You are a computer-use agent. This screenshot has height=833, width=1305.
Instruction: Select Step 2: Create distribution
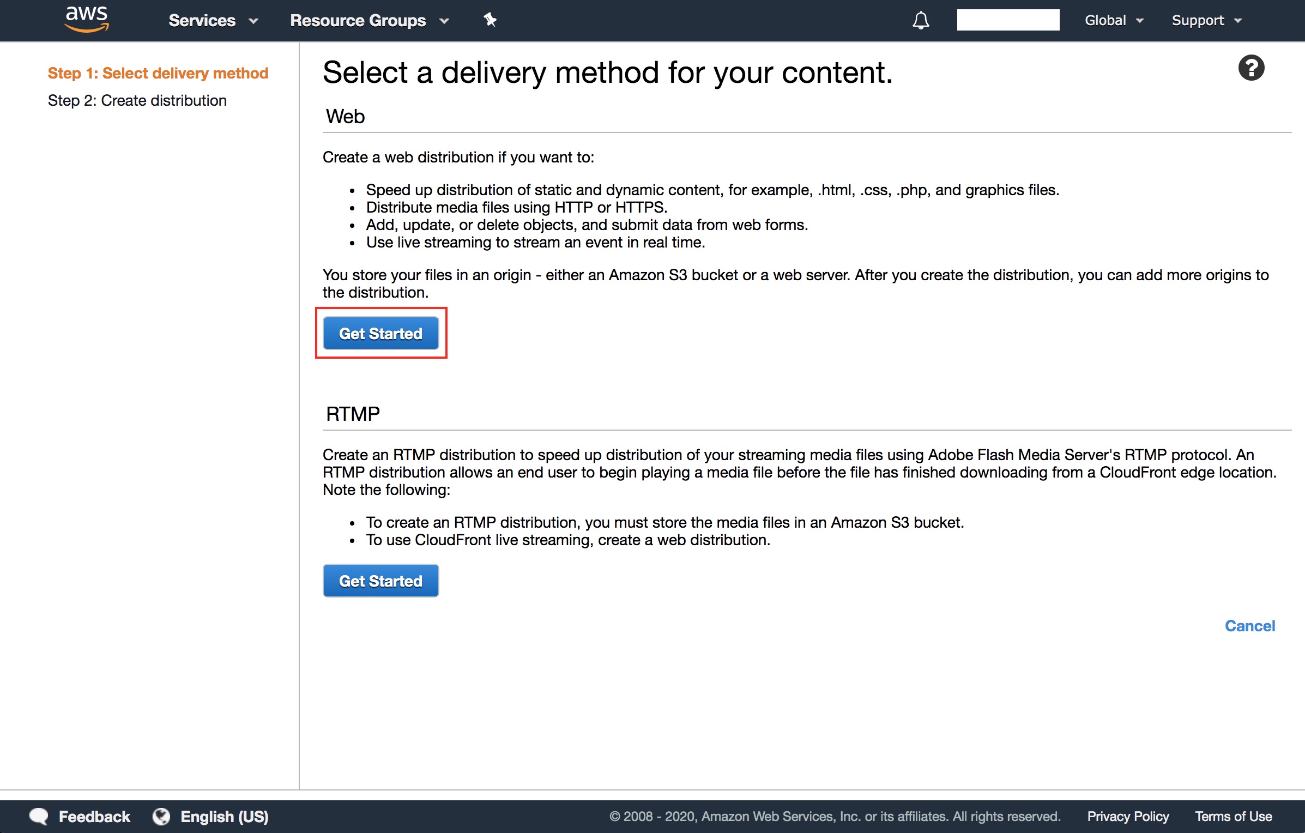pos(137,100)
